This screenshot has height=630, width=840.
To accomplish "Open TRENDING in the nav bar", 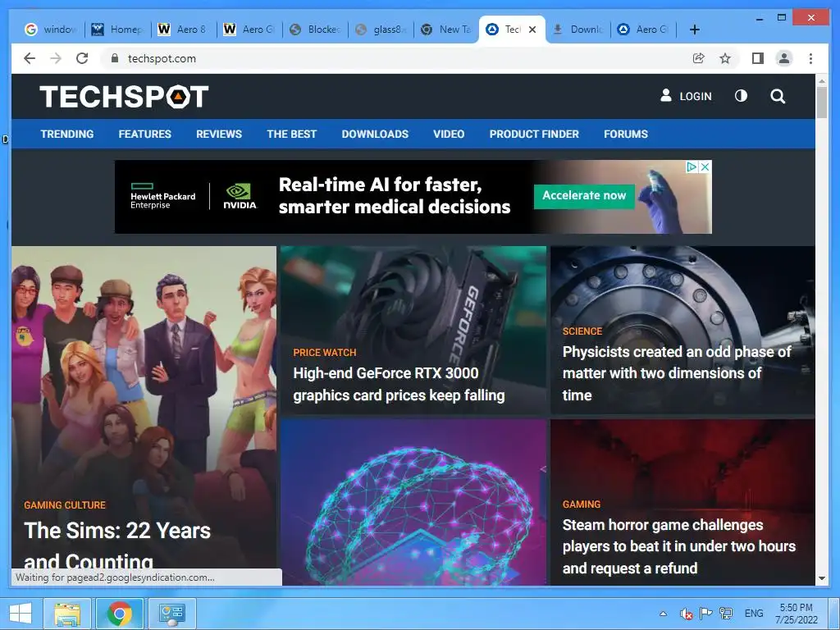I will 67,134.
